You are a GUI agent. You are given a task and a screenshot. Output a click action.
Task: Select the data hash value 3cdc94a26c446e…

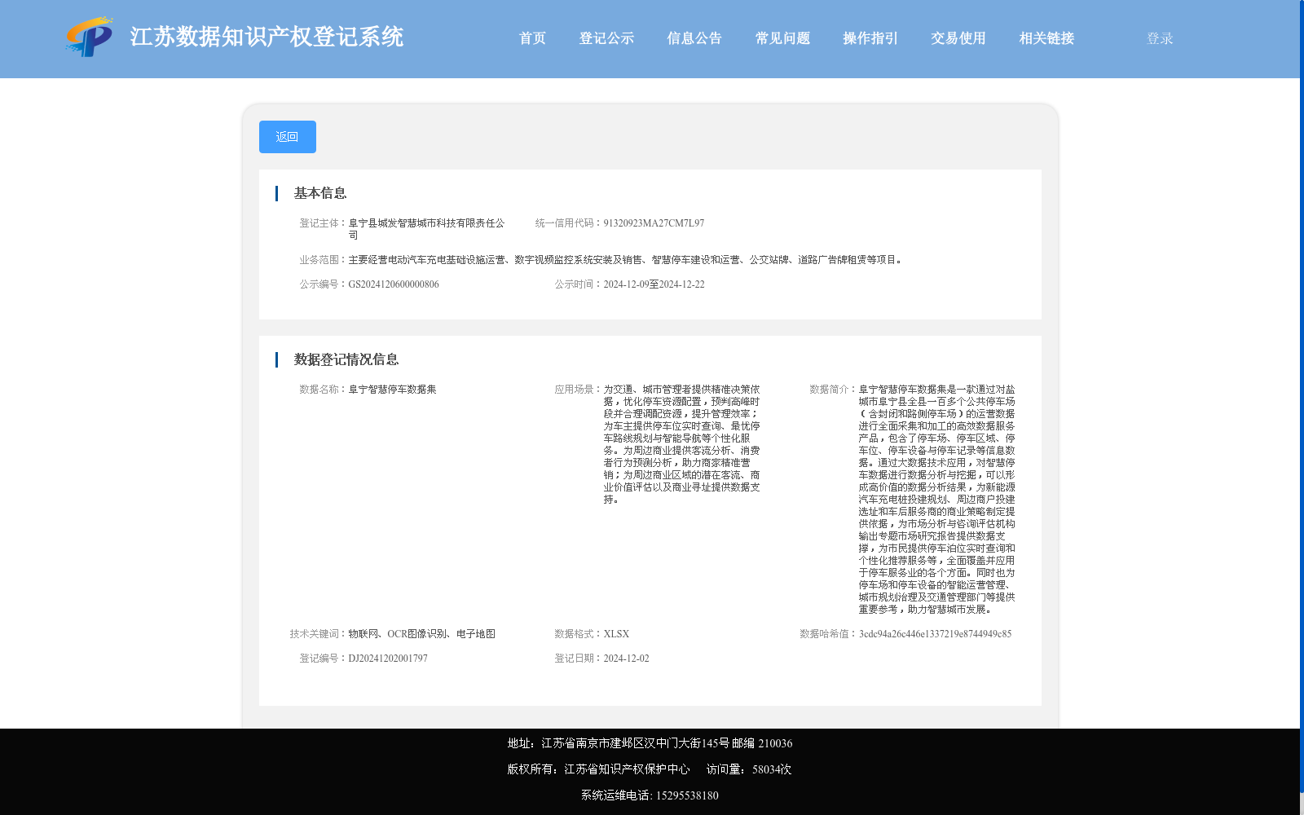pos(935,634)
